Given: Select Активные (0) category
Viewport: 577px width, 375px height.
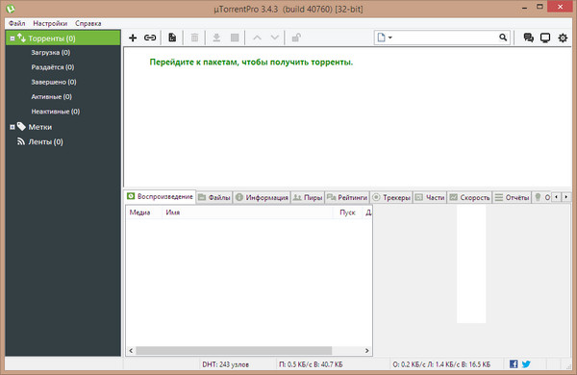Looking at the screenshot, I should [52, 96].
